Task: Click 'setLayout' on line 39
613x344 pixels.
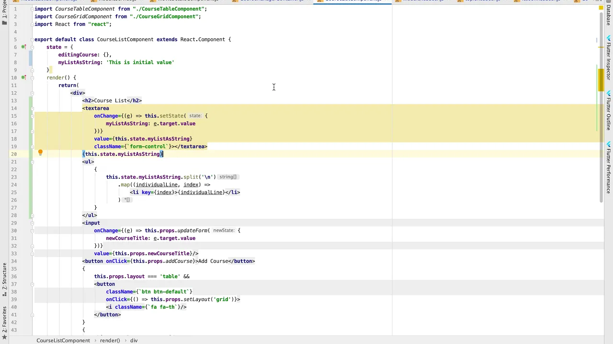Action: (197, 299)
